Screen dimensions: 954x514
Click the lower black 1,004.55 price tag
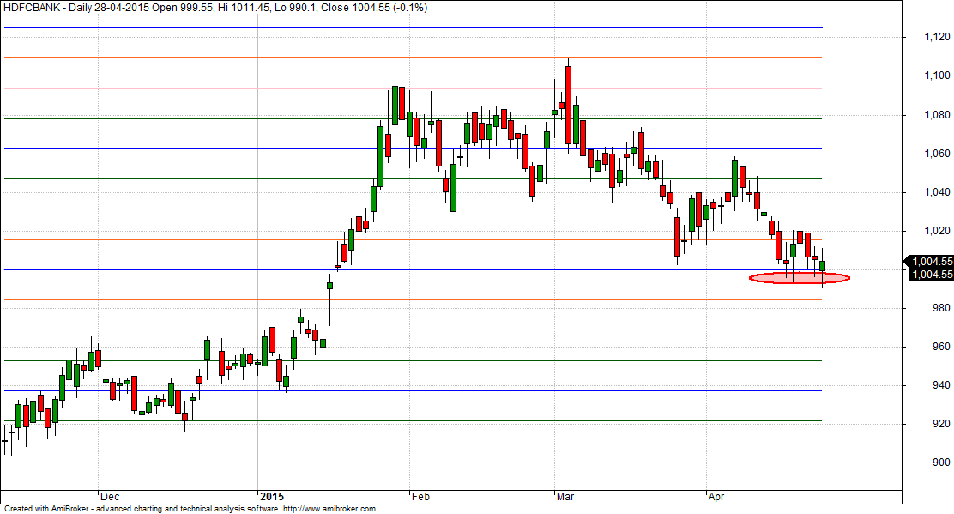930,275
